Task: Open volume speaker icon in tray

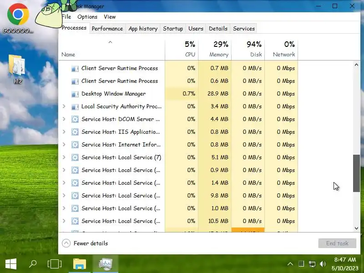Action: pos(323,264)
